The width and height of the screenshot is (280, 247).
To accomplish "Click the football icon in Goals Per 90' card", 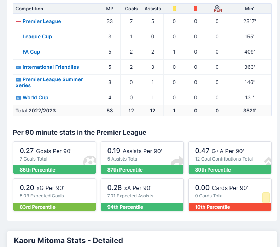I will (x=90, y=161).
